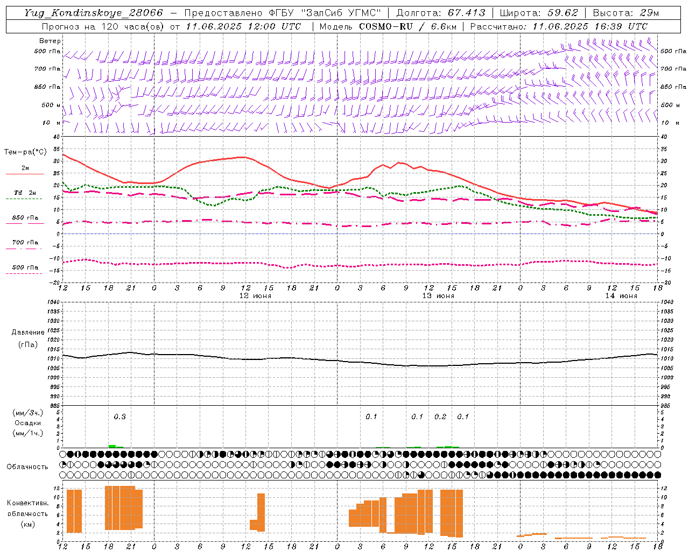Select the (мм/1ч.) precipitation unit label
689x551 pixels.
click(x=28, y=434)
